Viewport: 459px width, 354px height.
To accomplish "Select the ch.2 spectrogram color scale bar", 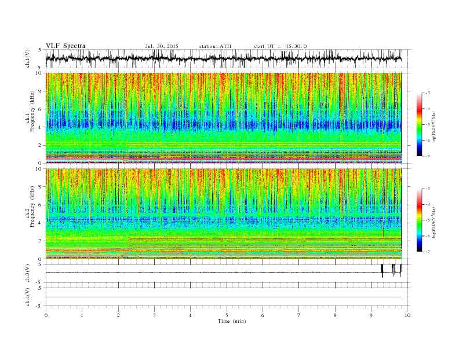I will click(419, 220).
